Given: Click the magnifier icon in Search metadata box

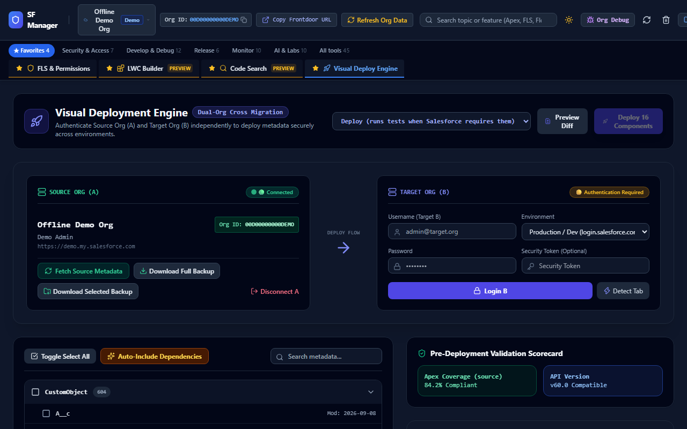Looking at the screenshot, I should pyautogui.click(x=280, y=357).
